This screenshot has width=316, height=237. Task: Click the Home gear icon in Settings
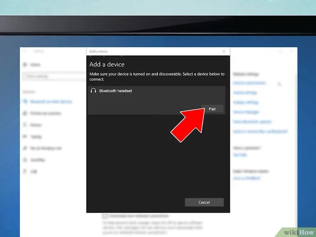[x=25, y=65]
